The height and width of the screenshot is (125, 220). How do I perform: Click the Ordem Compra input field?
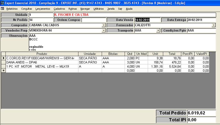coord(93,20)
